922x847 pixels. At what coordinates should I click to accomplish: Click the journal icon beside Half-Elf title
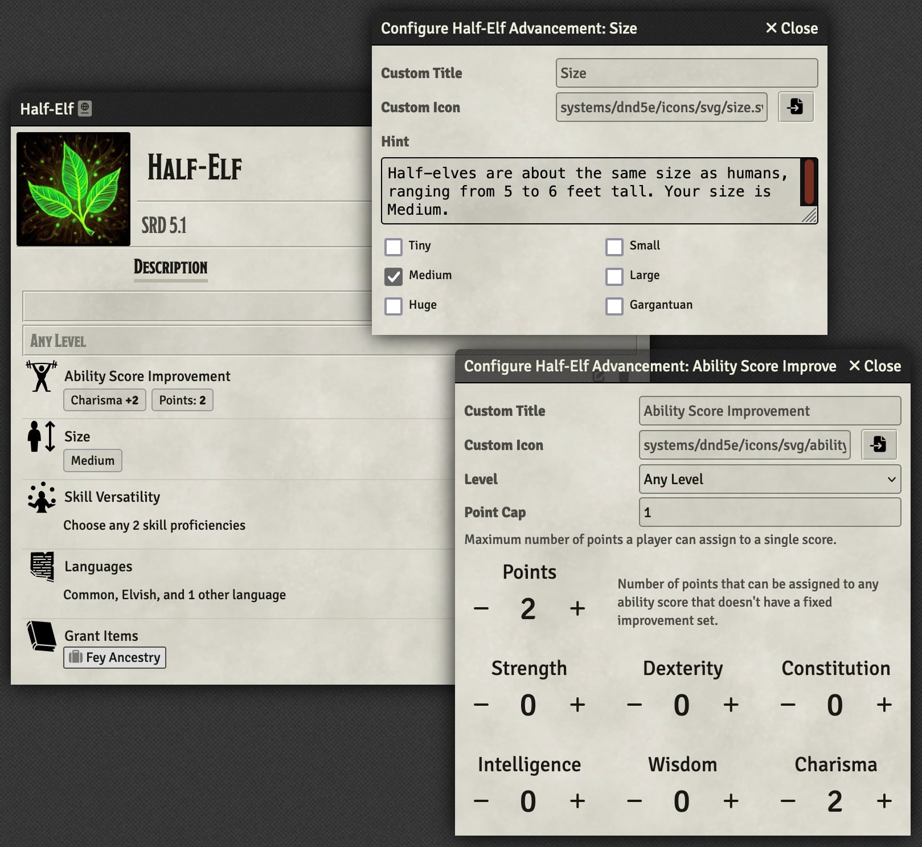[85, 108]
